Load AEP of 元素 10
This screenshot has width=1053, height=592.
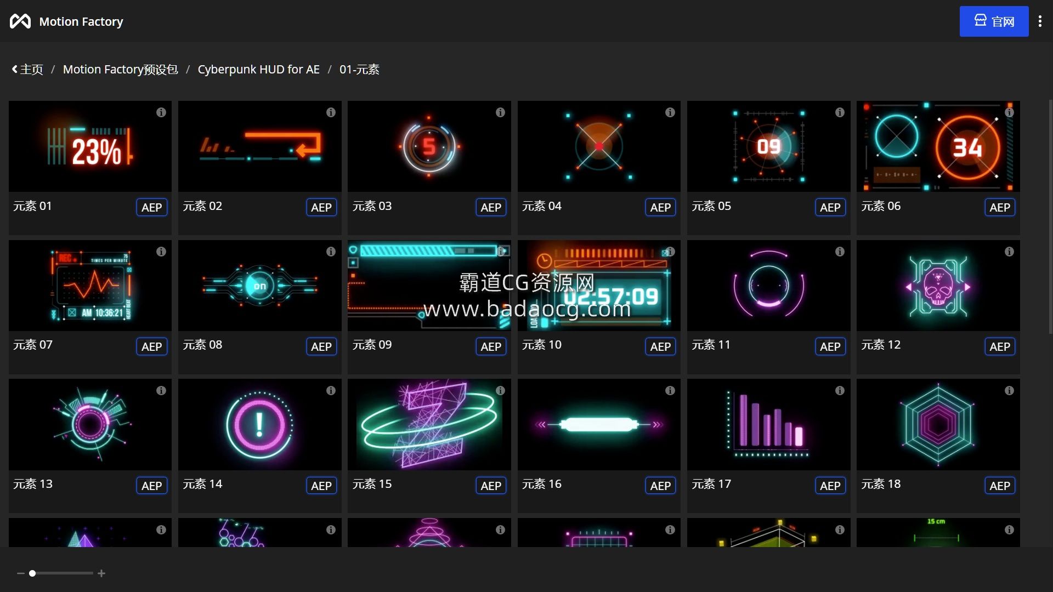pos(660,346)
